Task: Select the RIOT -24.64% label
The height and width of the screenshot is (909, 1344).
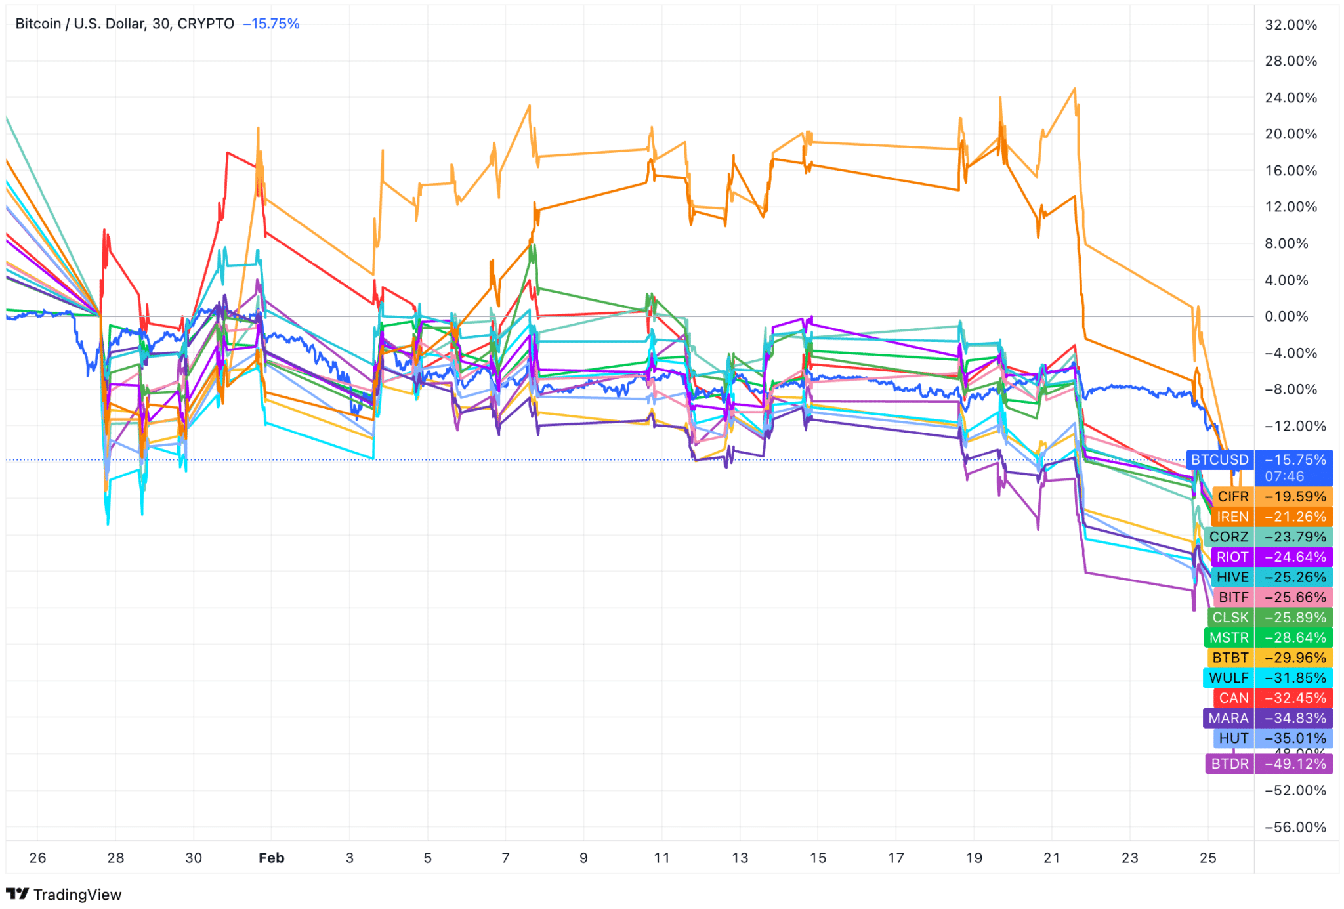Action: [1272, 557]
